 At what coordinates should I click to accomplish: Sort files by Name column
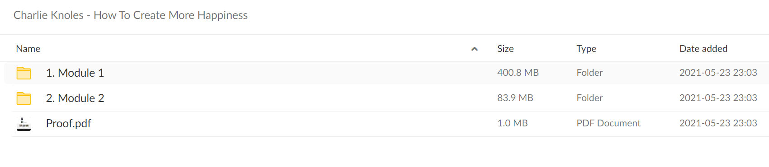(28, 49)
